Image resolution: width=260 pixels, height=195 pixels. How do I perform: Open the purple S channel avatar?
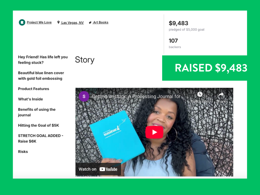click(x=84, y=96)
